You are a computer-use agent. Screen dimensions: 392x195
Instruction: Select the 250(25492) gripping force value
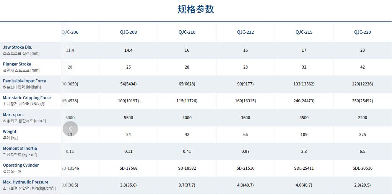click(x=363, y=101)
